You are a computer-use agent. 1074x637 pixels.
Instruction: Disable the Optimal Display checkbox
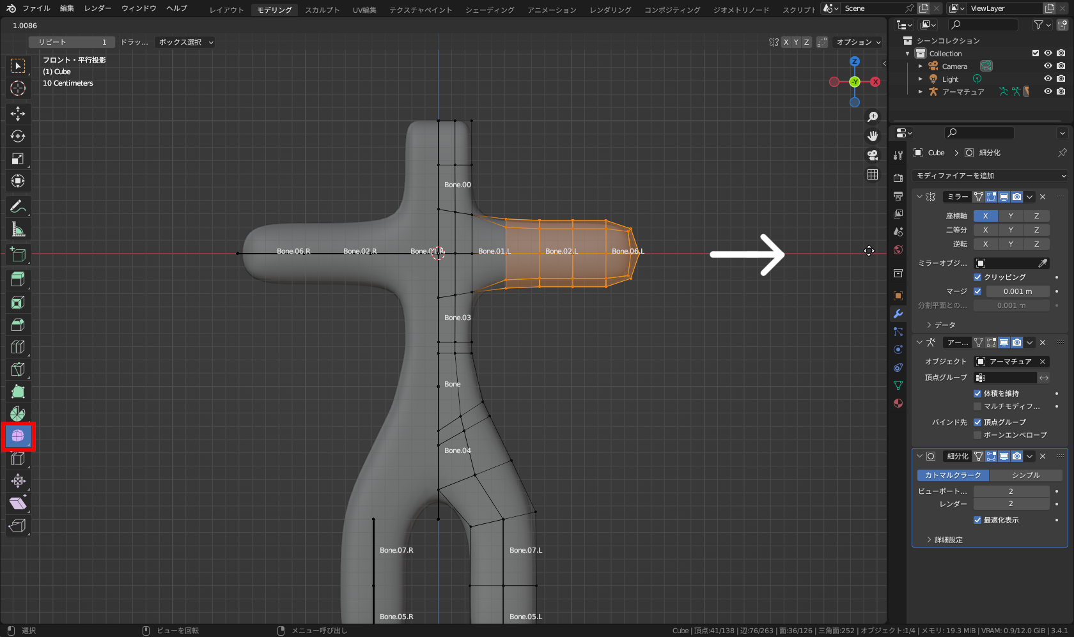(977, 520)
